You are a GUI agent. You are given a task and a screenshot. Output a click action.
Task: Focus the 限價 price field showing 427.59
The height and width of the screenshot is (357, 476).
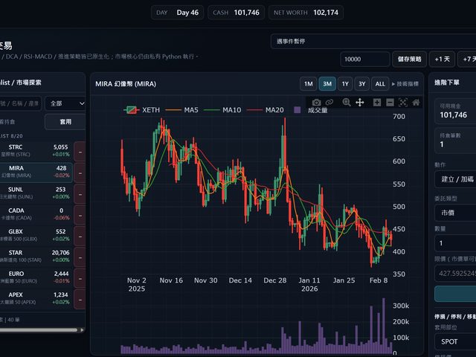(455, 273)
